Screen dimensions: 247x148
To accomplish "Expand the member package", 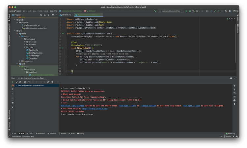I will [x=25, y=45].
